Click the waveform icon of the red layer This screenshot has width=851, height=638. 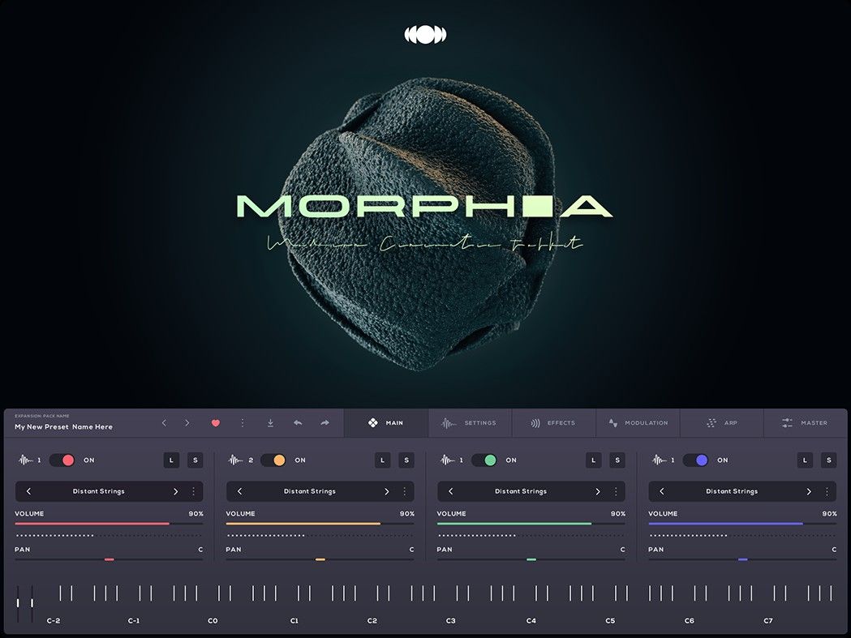click(x=25, y=460)
